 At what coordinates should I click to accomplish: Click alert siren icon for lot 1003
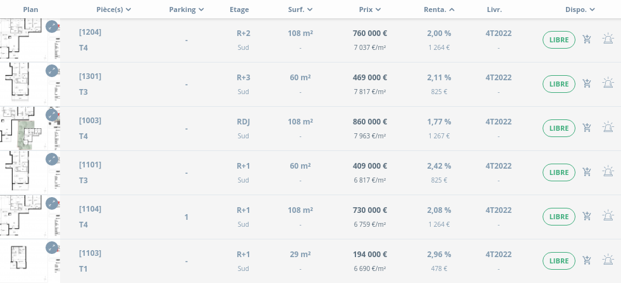tap(608, 128)
